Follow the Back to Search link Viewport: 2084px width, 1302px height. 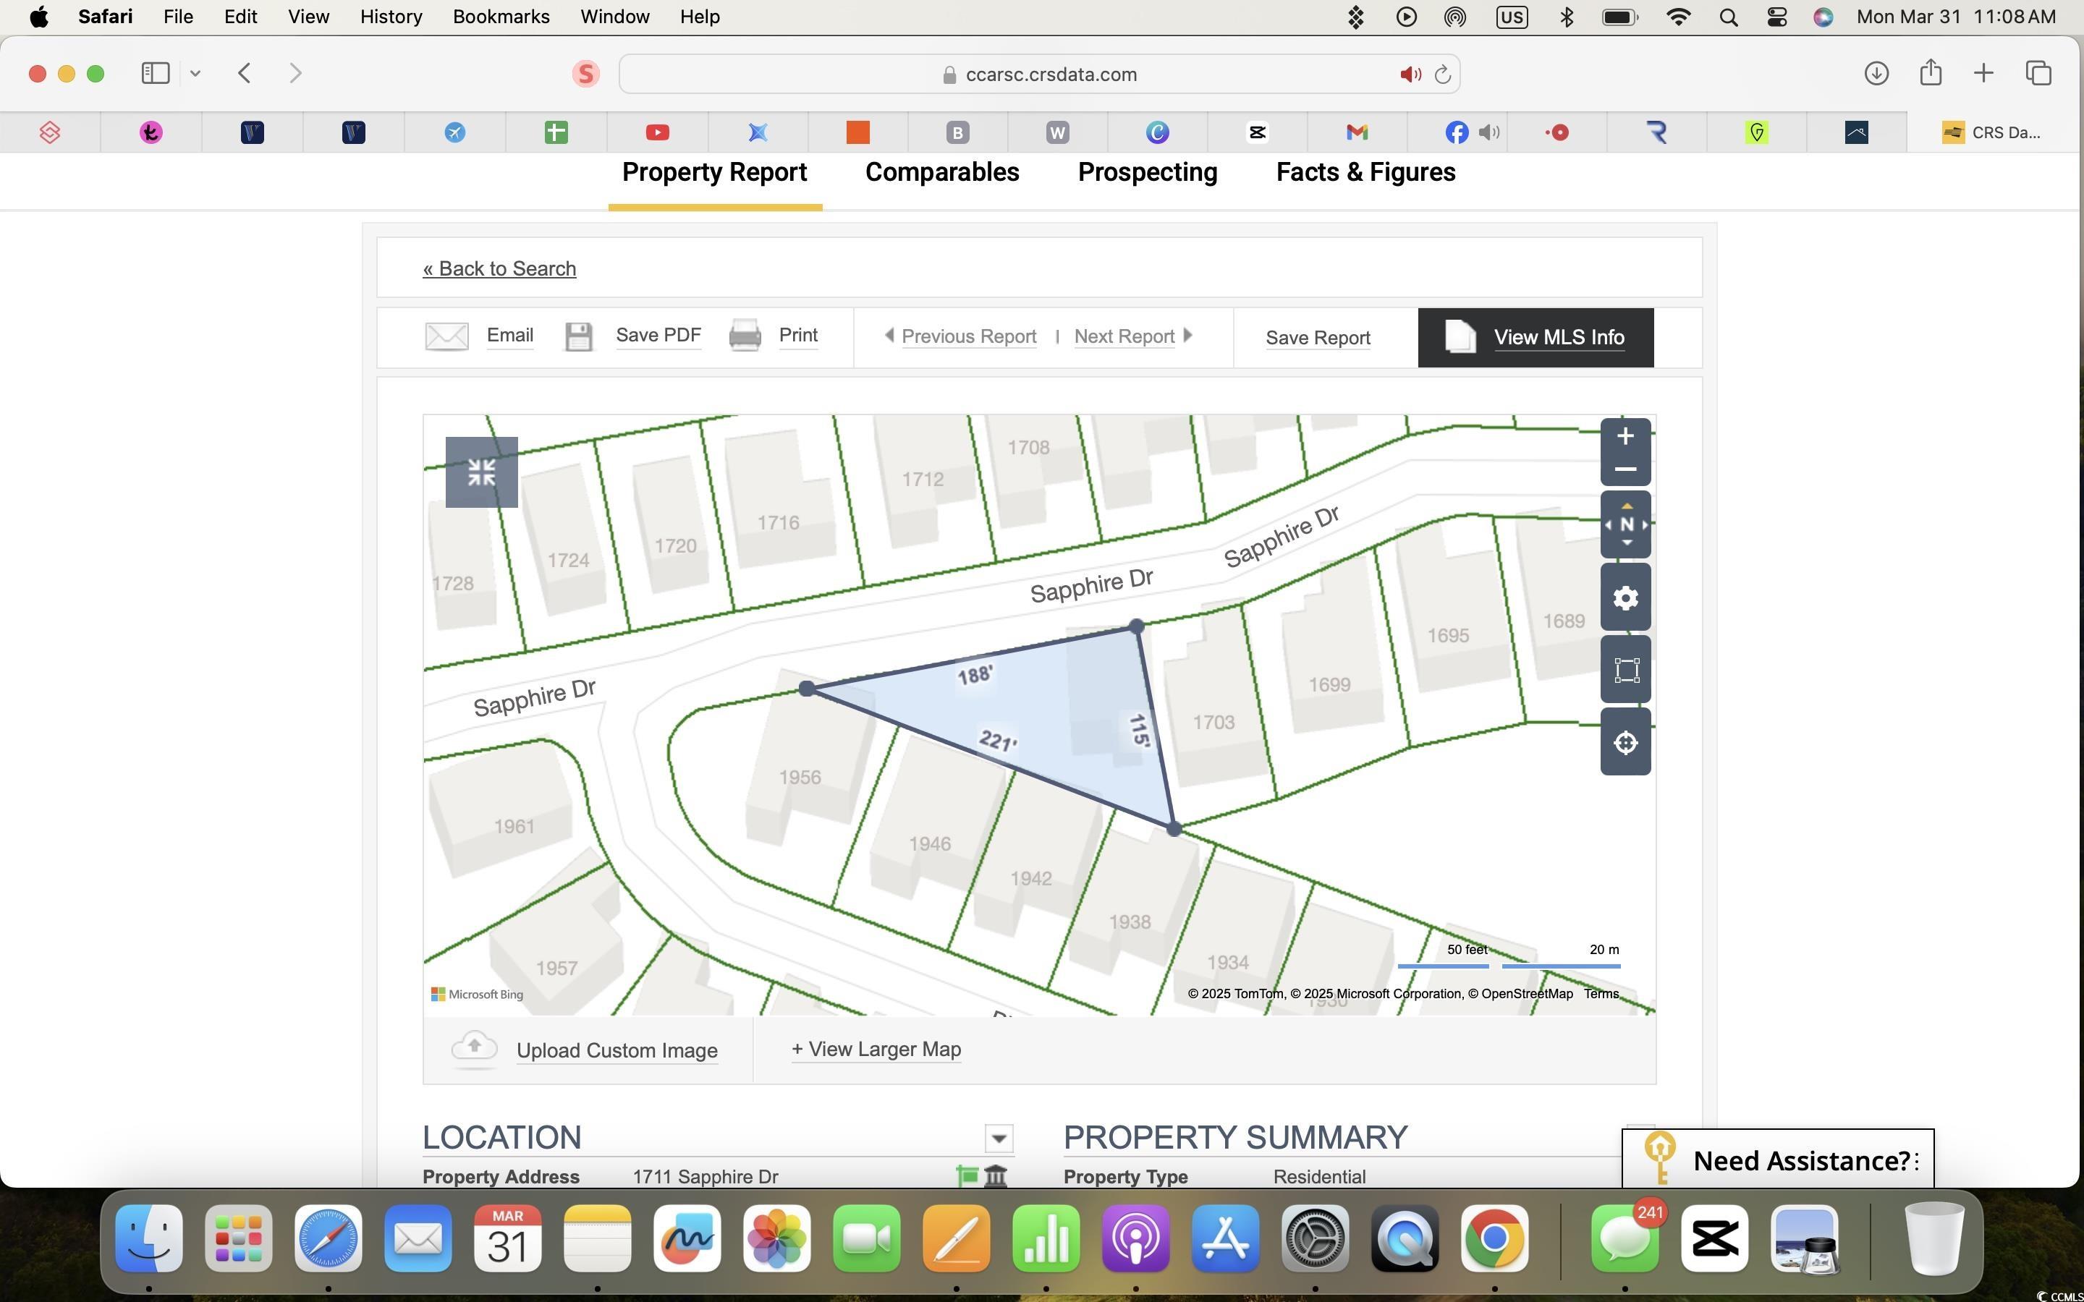(499, 268)
